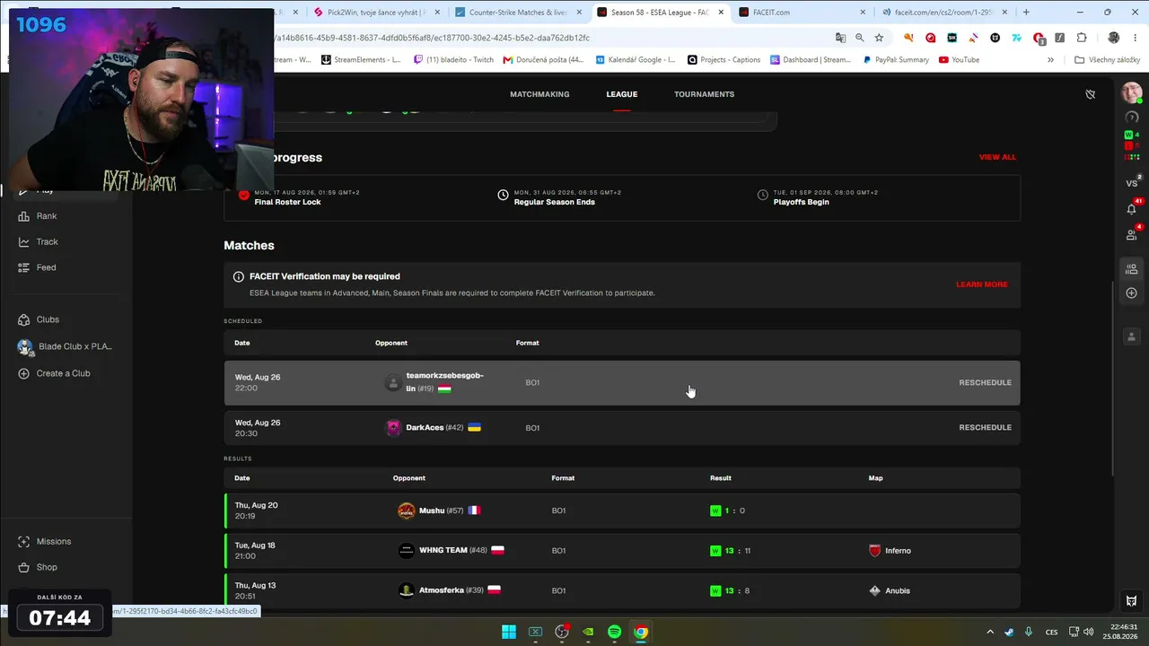Viewport: 1149px width, 646px height.
Task: Open a new browser tab
Action: click(x=1026, y=13)
